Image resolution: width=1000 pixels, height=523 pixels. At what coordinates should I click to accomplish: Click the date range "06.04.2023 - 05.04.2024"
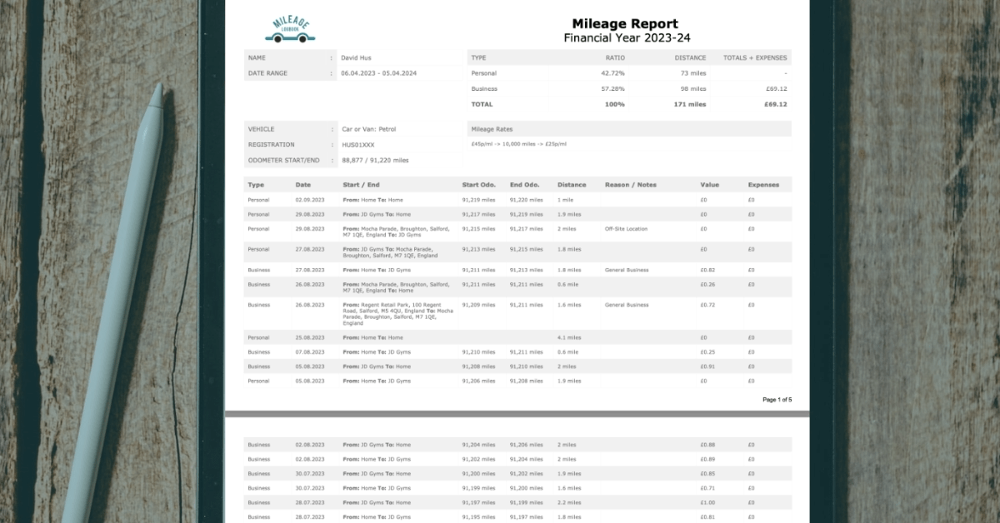pos(378,73)
